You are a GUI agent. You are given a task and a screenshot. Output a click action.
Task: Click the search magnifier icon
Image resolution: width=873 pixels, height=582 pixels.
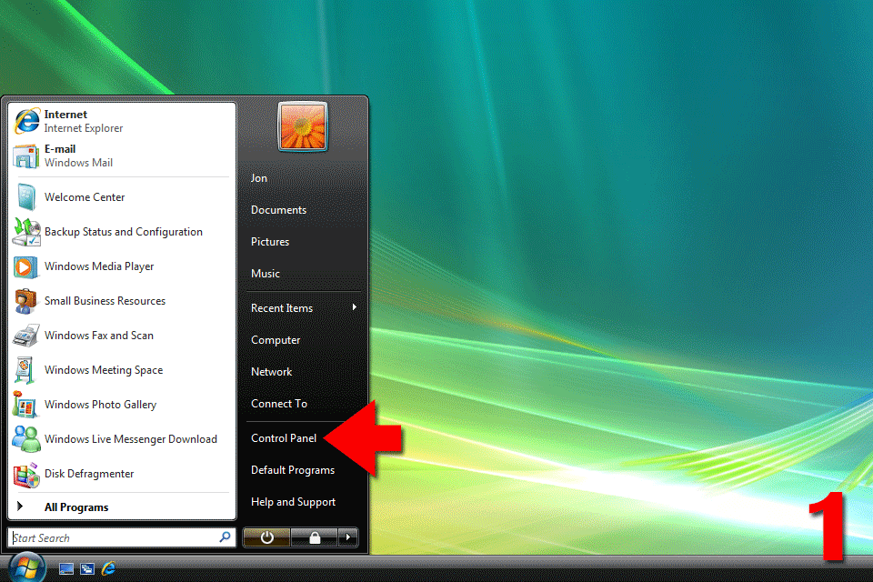(225, 537)
